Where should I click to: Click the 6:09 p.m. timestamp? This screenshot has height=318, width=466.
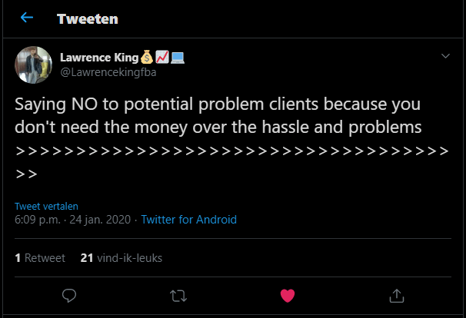pos(38,220)
